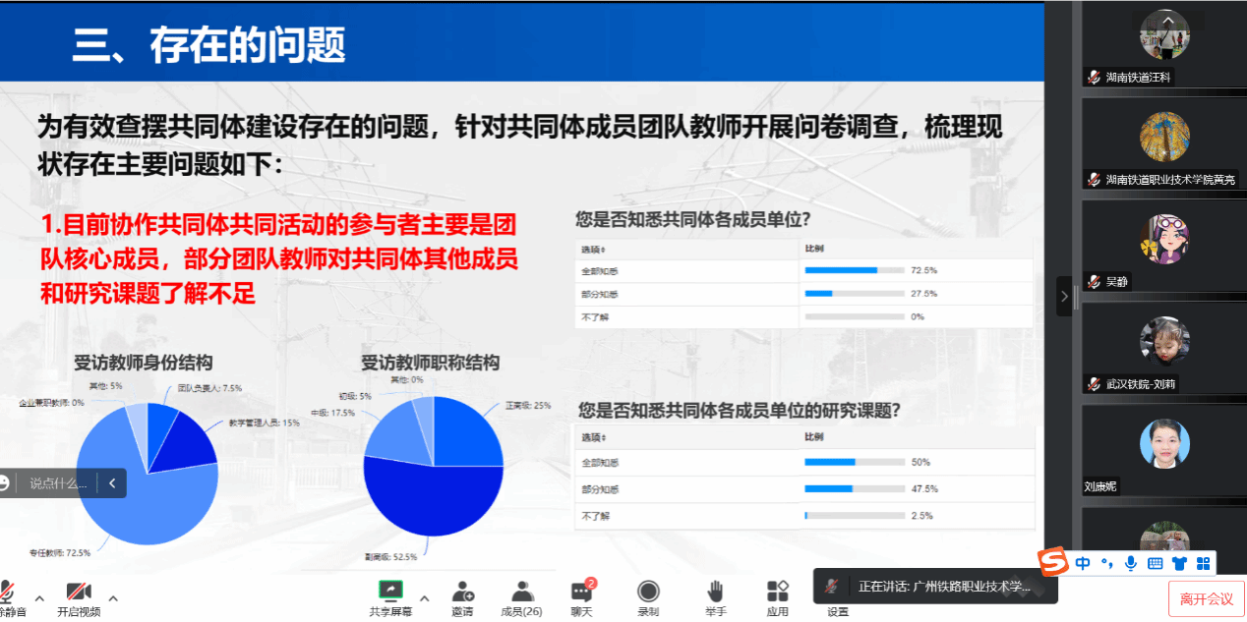Start recording with the 录制 button
The height and width of the screenshot is (622, 1247).
(x=648, y=596)
